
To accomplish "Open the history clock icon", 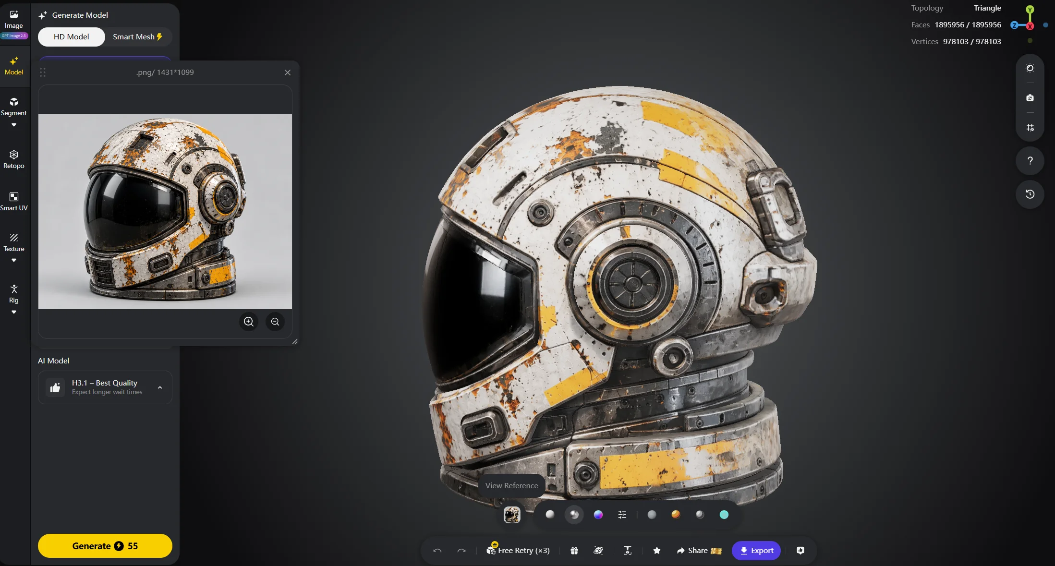I will [x=1030, y=194].
